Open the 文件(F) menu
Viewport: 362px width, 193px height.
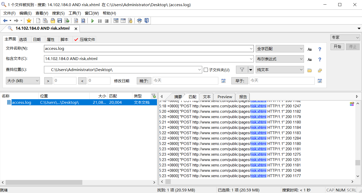(9, 13)
